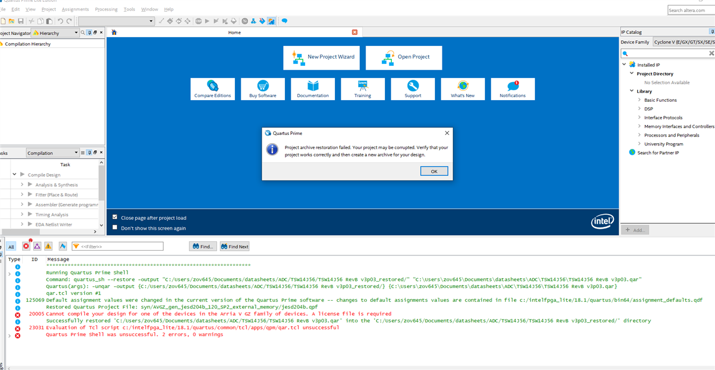This screenshot has width=715, height=370.
Task: Click the Find... button in messages
Action: (203, 247)
